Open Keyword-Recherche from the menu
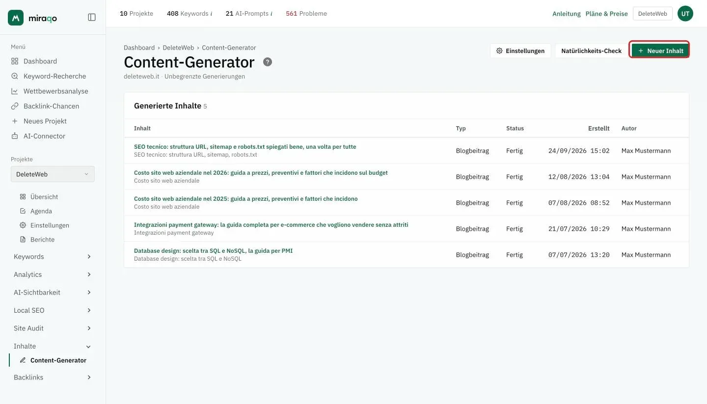 (54, 76)
